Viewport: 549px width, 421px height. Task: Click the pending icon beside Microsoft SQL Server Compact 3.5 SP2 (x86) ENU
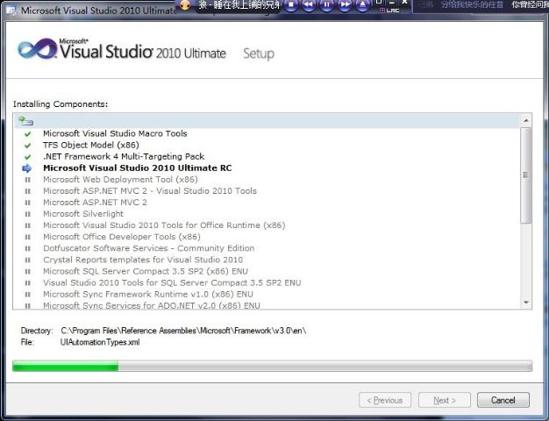point(28,271)
